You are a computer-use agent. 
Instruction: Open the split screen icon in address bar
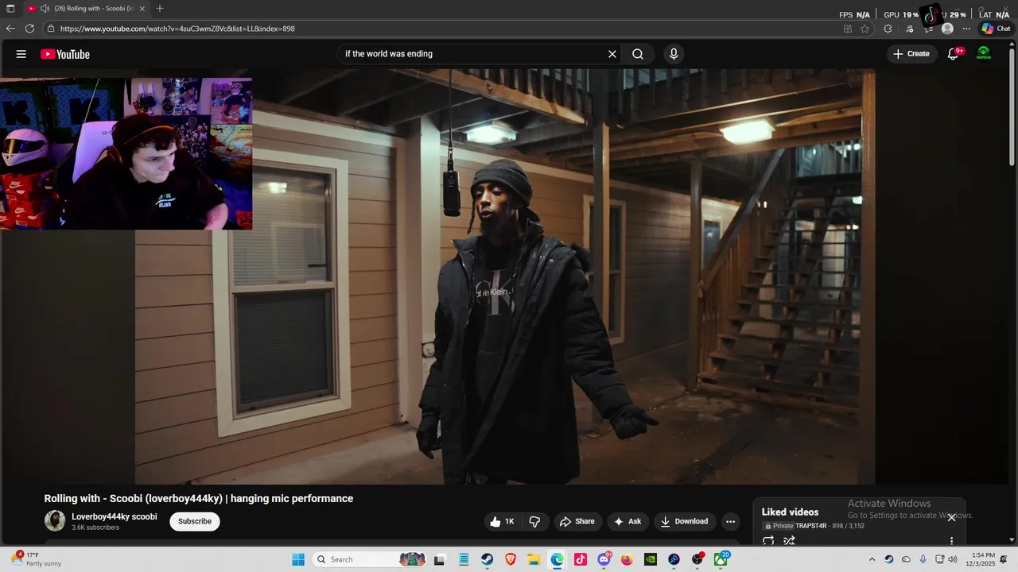click(848, 29)
